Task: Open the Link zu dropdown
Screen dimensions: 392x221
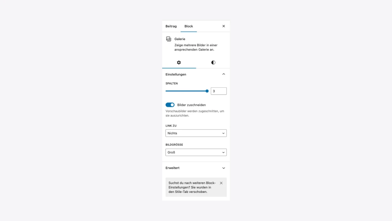Action: tap(196, 133)
